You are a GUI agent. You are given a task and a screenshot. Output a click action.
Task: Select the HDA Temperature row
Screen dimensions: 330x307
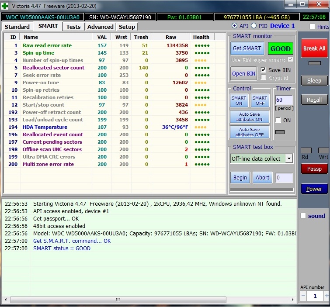click(115, 127)
